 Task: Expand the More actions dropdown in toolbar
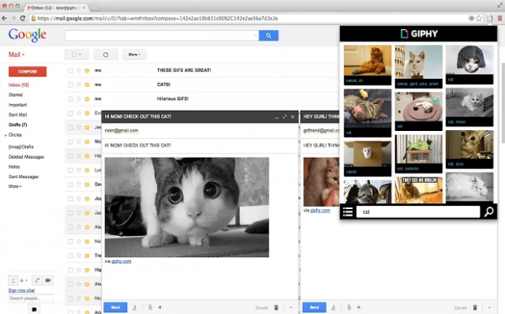[x=134, y=55]
